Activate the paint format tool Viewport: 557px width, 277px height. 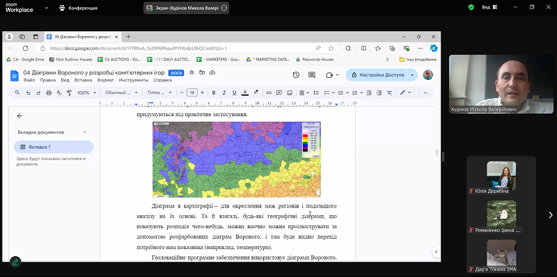(x=69, y=93)
